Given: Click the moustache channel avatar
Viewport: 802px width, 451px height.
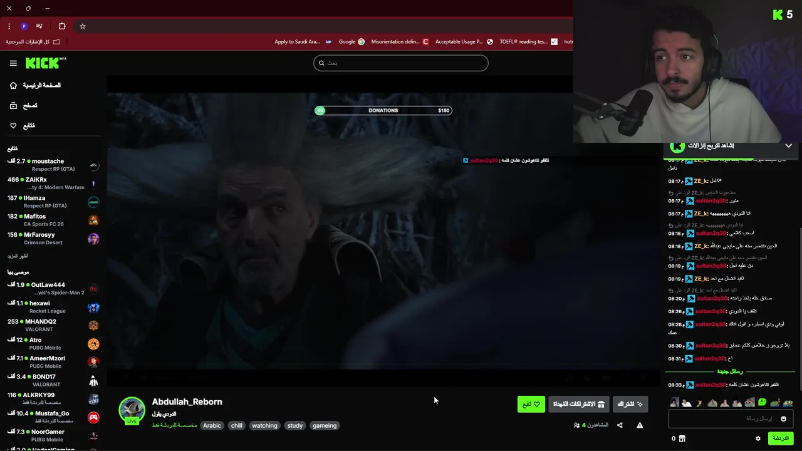Looking at the screenshot, I should pos(93,166).
